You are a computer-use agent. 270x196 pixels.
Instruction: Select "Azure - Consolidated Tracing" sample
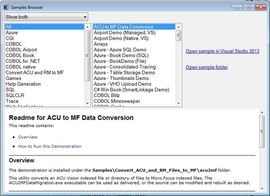pyautogui.click(x=134, y=67)
